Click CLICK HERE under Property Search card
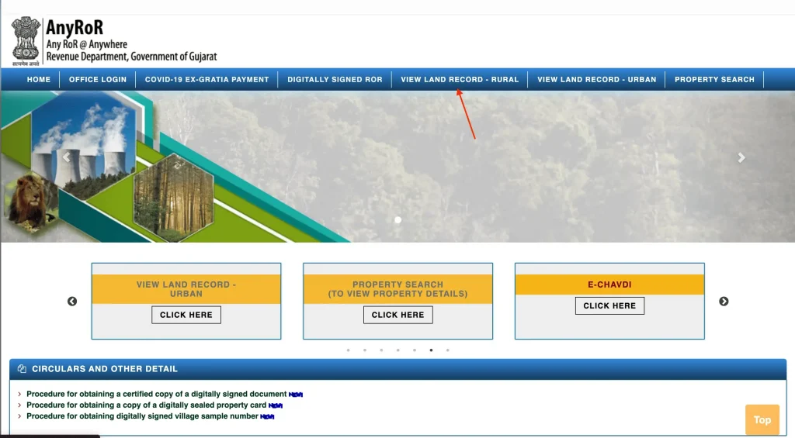 tap(398, 315)
